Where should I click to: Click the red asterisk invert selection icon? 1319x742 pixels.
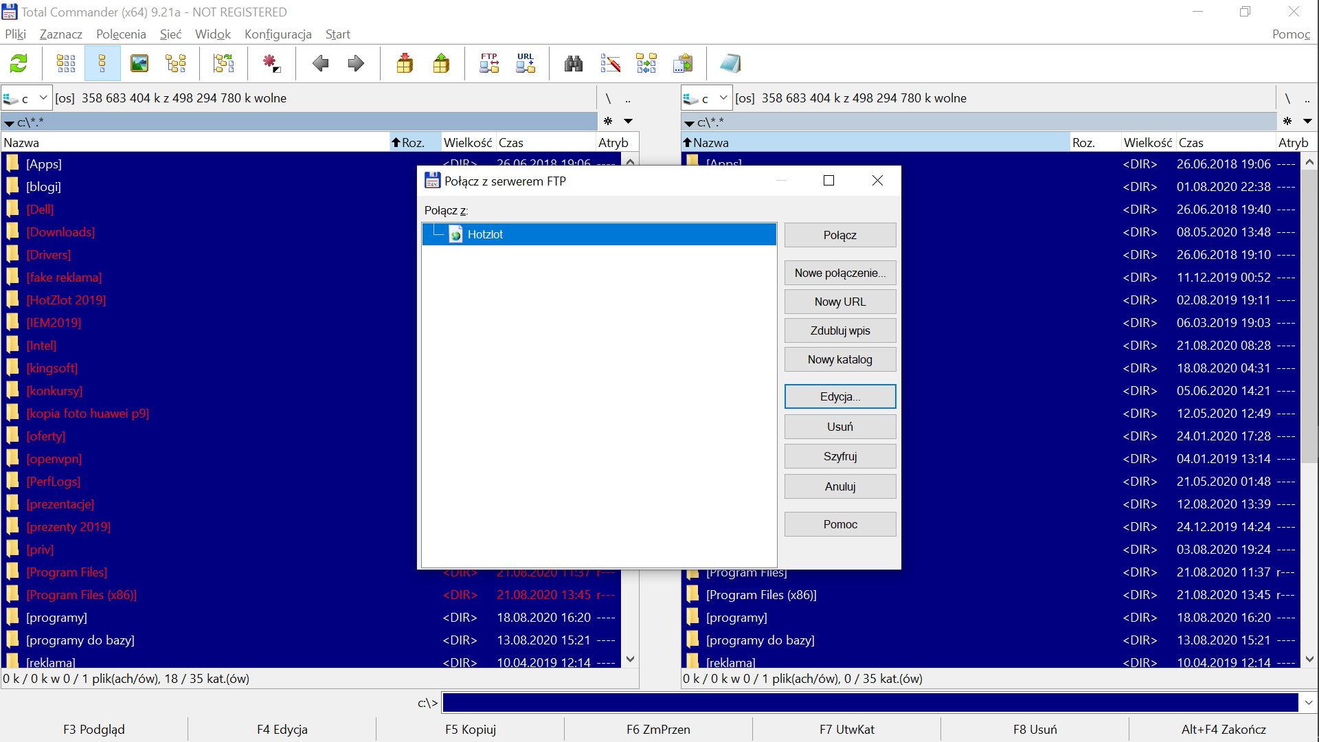[x=271, y=64]
